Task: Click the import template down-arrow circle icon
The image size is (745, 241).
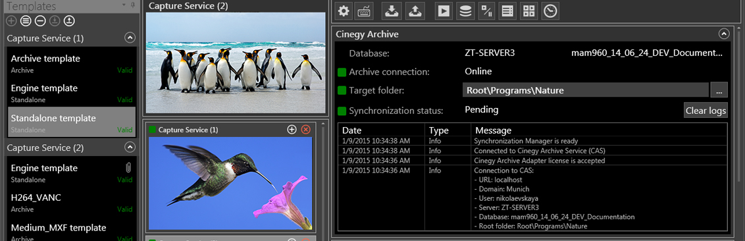Action: [x=55, y=21]
